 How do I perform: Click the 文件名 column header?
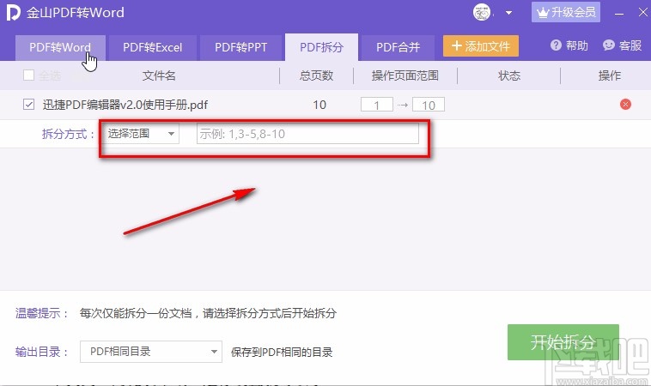(159, 75)
